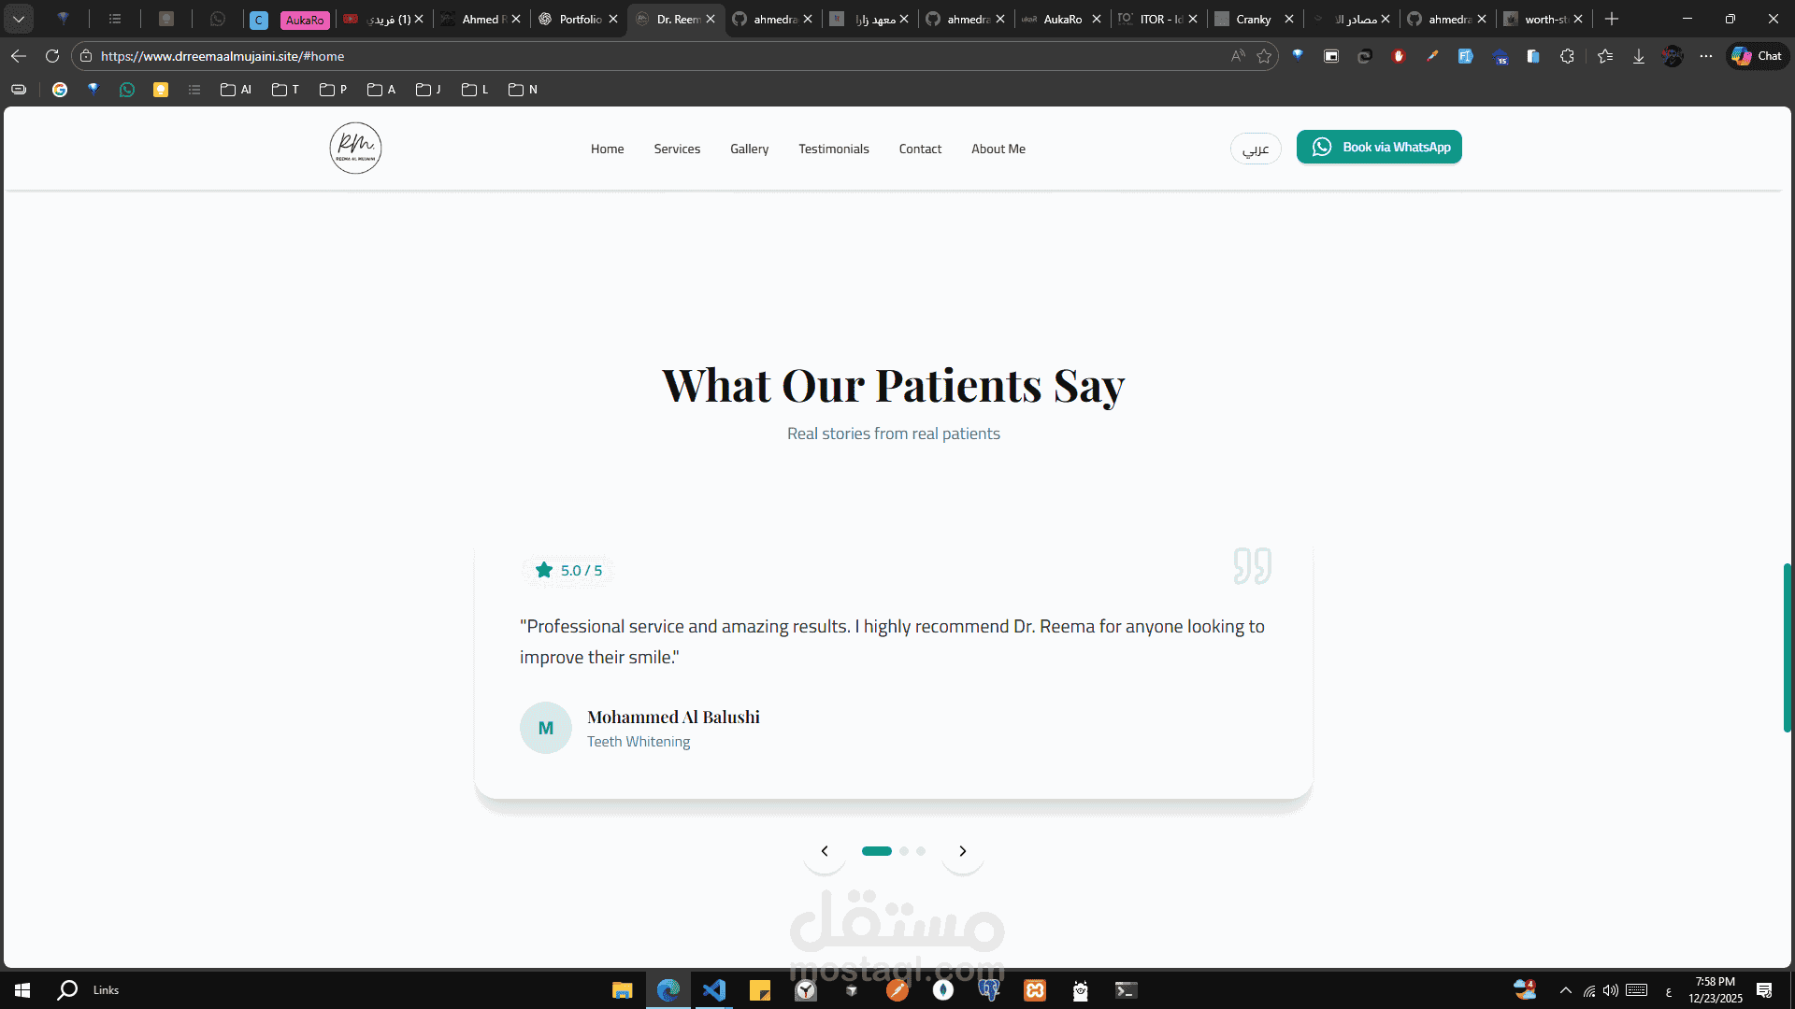This screenshot has height=1009, width=1795.
Task: Click the Book via WhatsApp button
Action: click(1379, 148)
